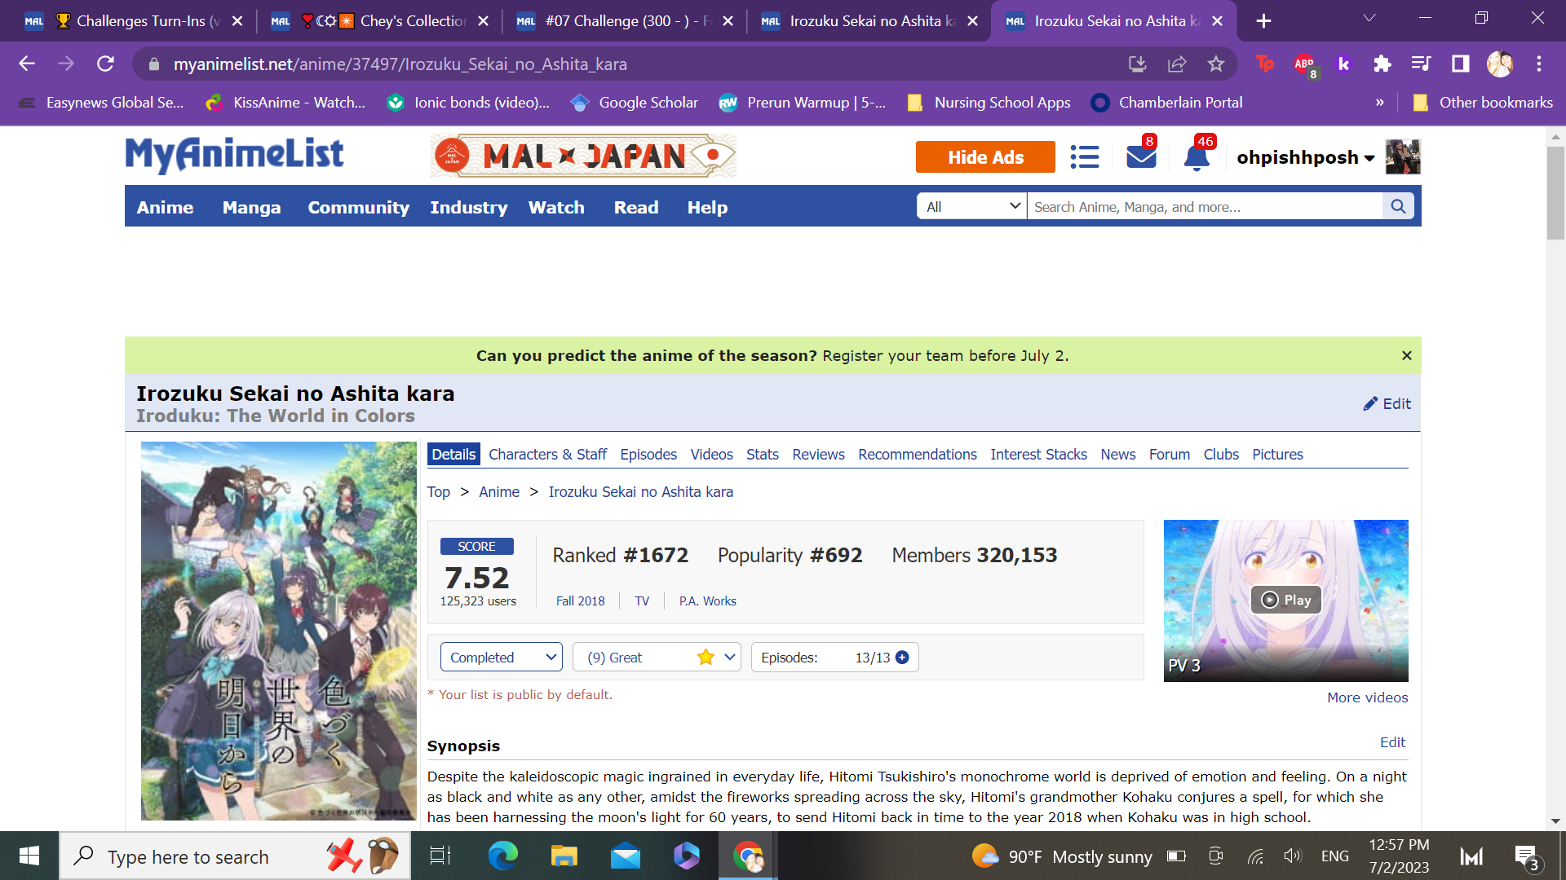This screenshot has height=880, width=1566.
Task: Open the Adblock Plus extension icon
Action: 1305,64
